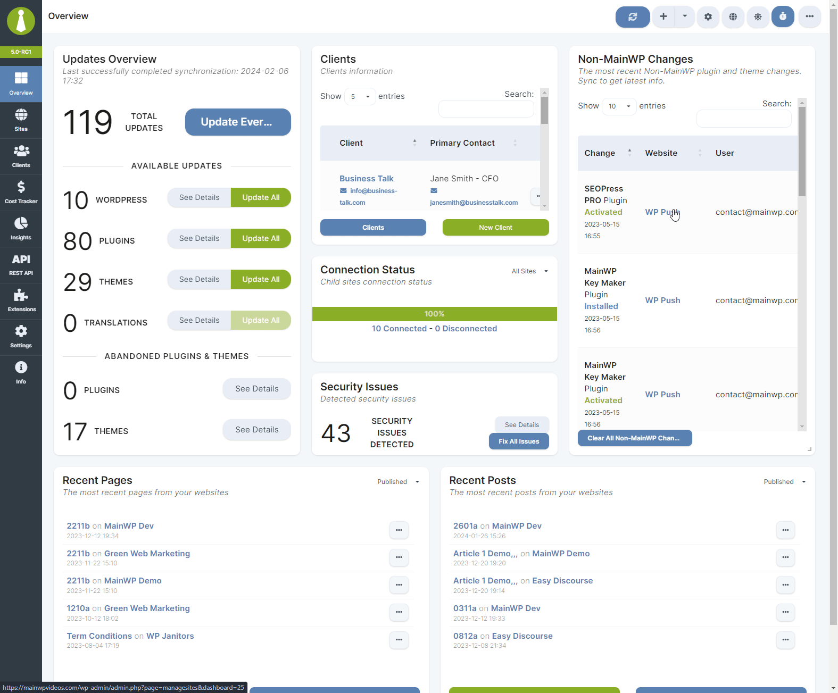Open the REST API page

21,265
